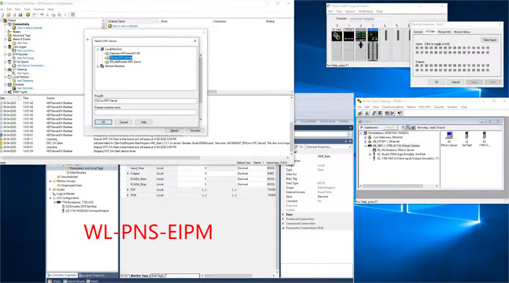Click context help icon in RSLinx toolbar

point(400,113)
